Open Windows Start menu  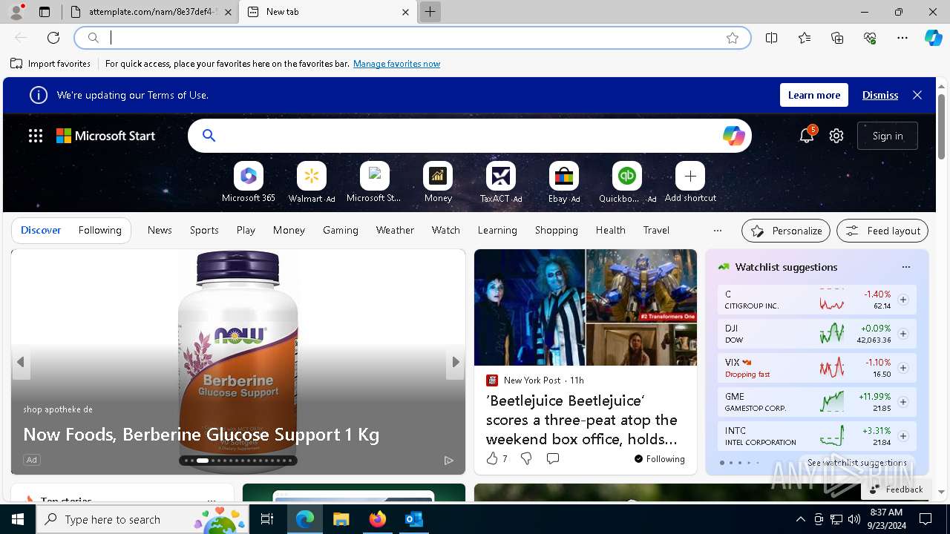pos(18,519)
